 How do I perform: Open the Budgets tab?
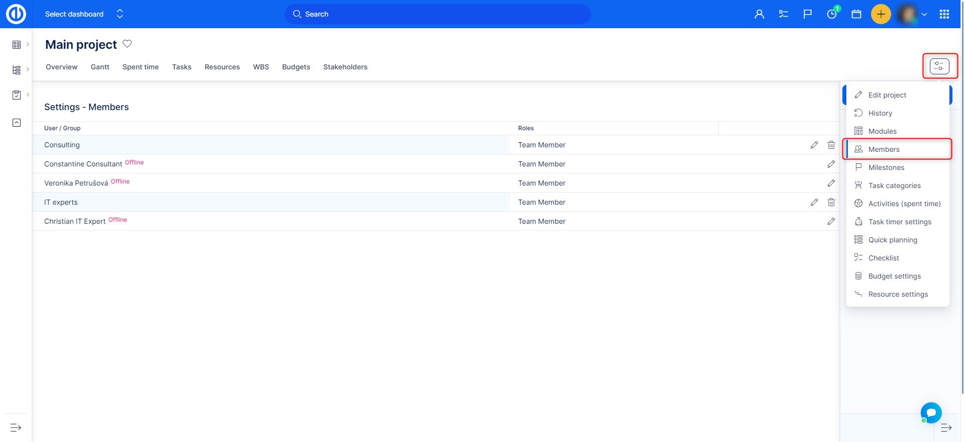click(x=296, y=67)
